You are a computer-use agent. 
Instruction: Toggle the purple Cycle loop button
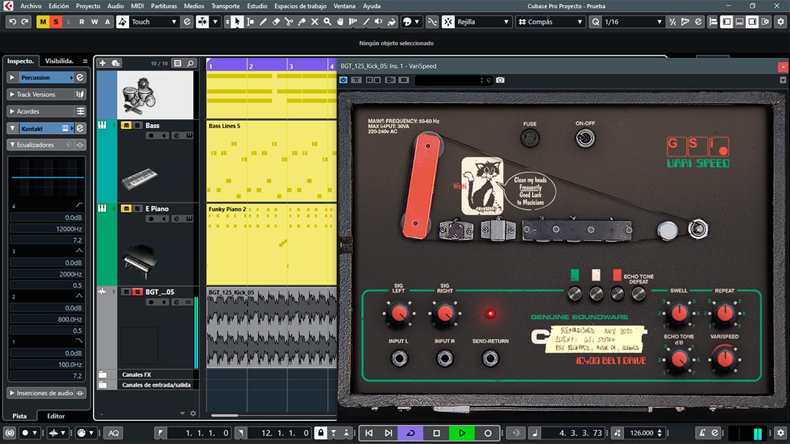411,433
